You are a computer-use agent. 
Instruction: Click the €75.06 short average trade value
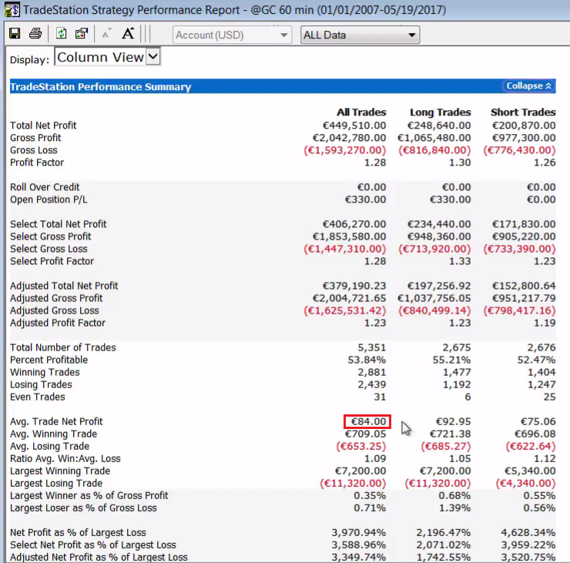coord(538,422)
